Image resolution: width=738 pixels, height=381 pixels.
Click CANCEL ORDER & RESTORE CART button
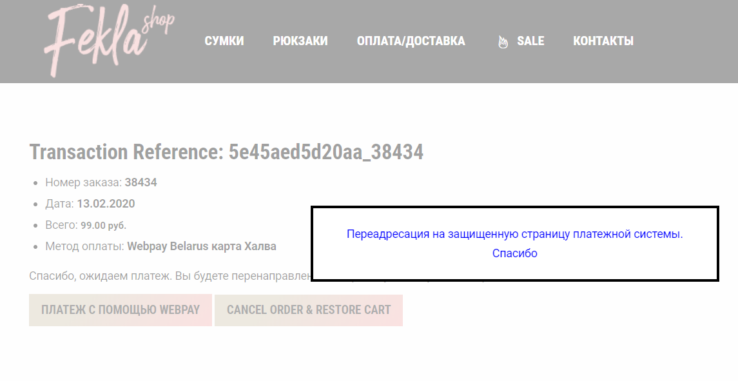(x=309, y=310)
